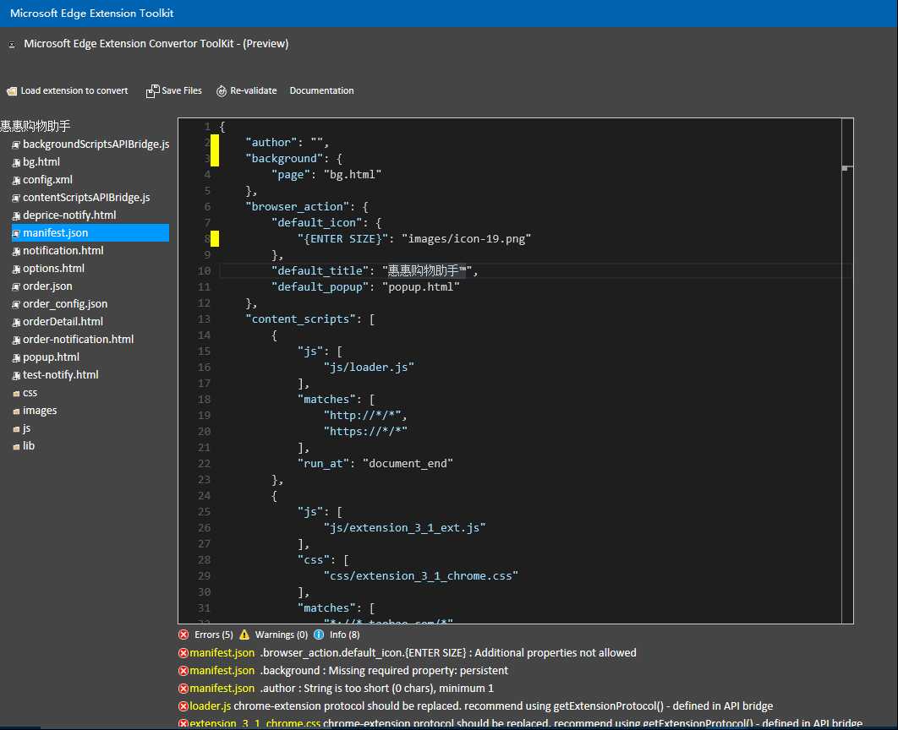This screenshot has height=730, width=898.
Task: Expand the lib folder
Action: (x=29, y=445)
